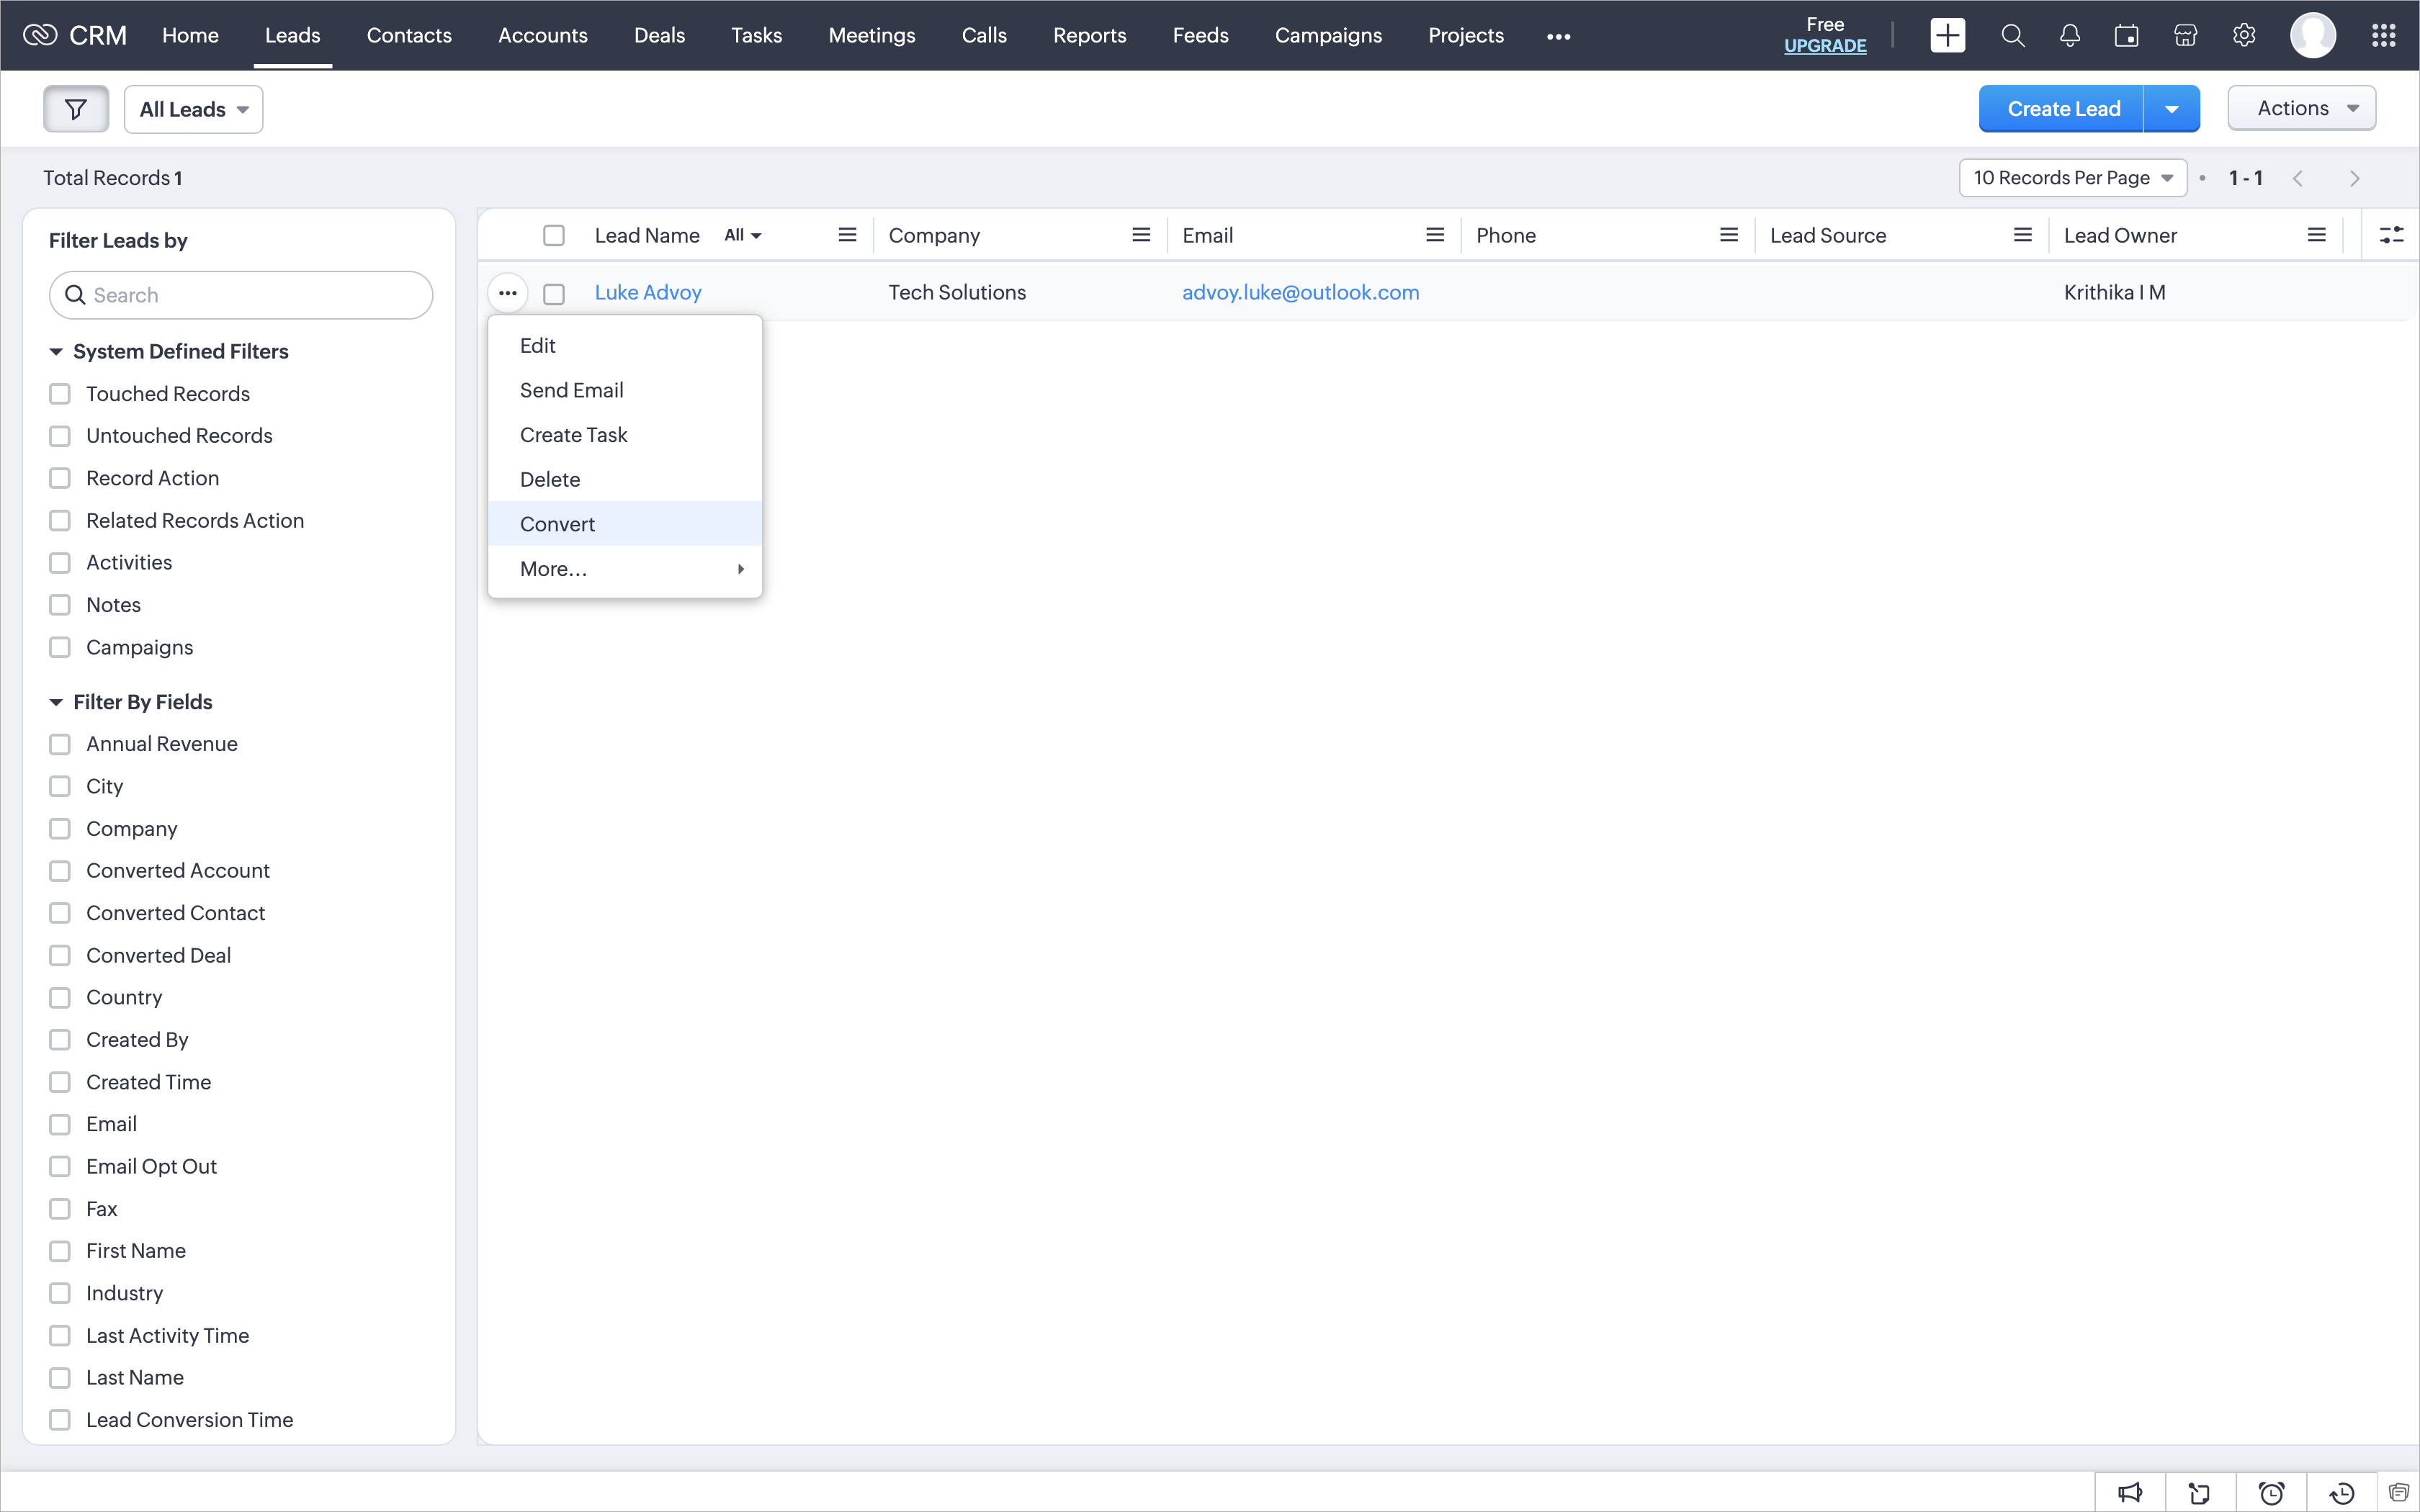Click the filter funnel icon
The height and width of the screenshot is (1512, 2420).
[75, 109]
